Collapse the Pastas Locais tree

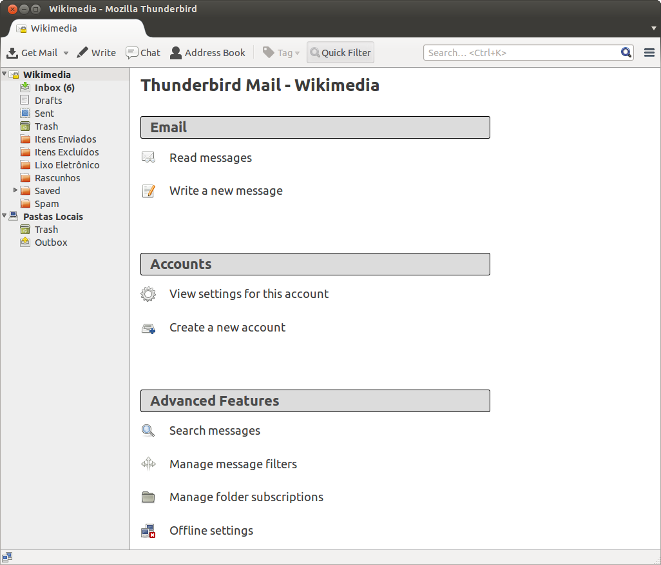click(x=5, y=215)
